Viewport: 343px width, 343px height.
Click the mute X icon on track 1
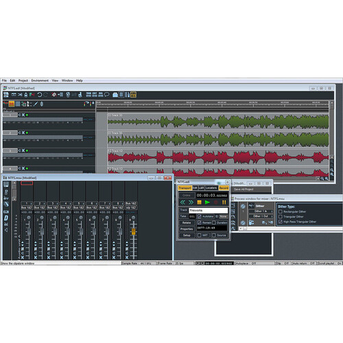point(23,115)
